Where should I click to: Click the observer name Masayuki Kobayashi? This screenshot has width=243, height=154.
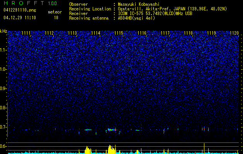click(139, 4)
